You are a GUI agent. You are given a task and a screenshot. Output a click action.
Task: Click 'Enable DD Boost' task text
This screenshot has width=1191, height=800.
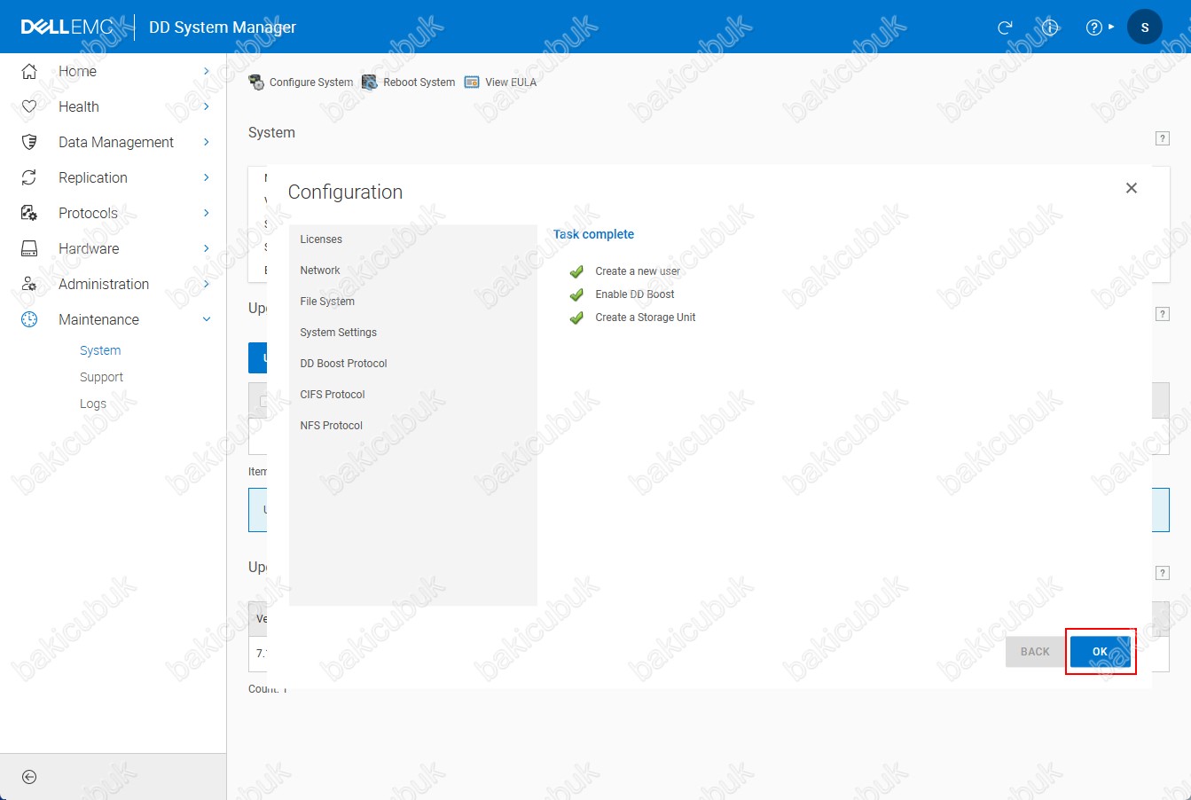tap(635, 294)
